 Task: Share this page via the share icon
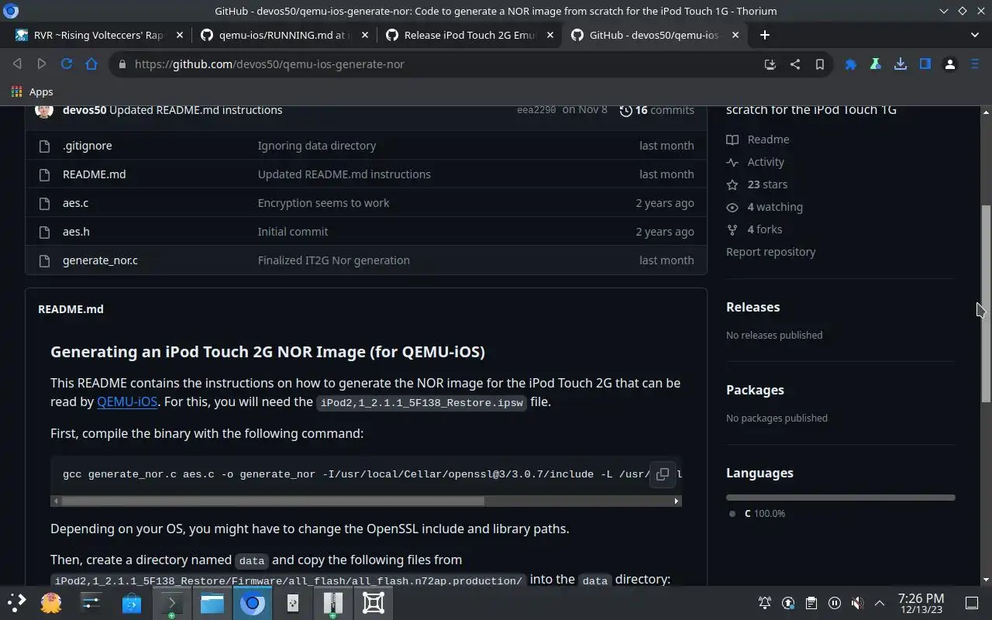click(794, 64)
